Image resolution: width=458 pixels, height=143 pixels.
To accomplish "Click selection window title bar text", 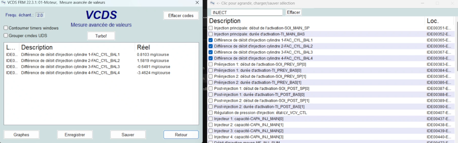I will tap(256, 3).
